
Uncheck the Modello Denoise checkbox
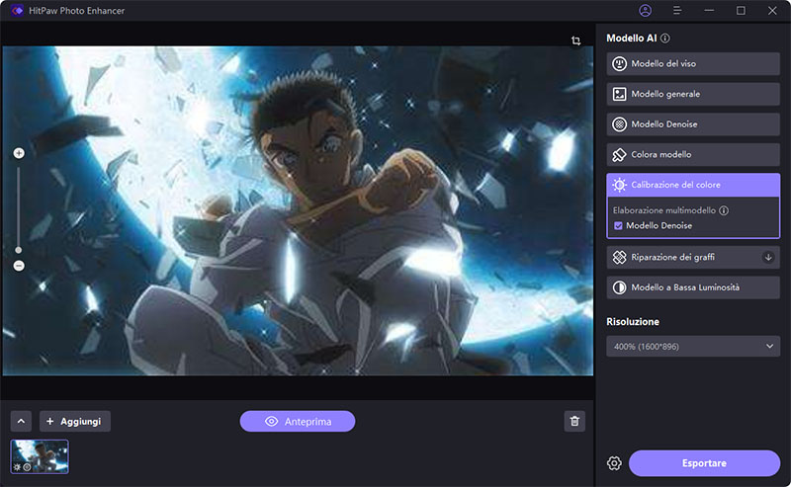[x=619, y=226]
